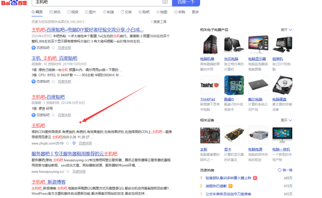
Task: Click the 显卡 graphics card thumbnail
Action: click(x=234, y=135)
